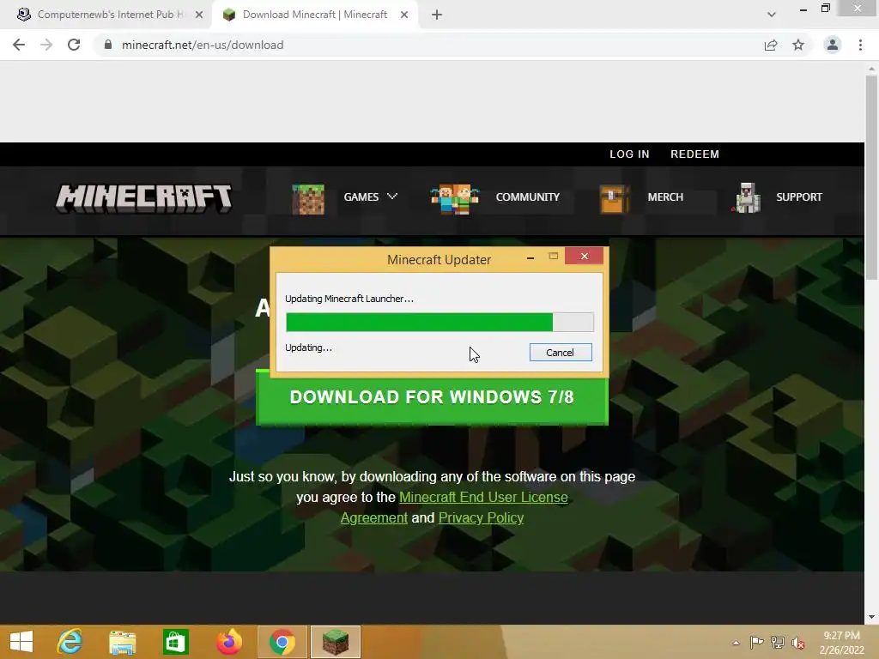Screen dimensions: 879x659
Task: Open the Chrome three-dot menu
Action: [860, 45]
